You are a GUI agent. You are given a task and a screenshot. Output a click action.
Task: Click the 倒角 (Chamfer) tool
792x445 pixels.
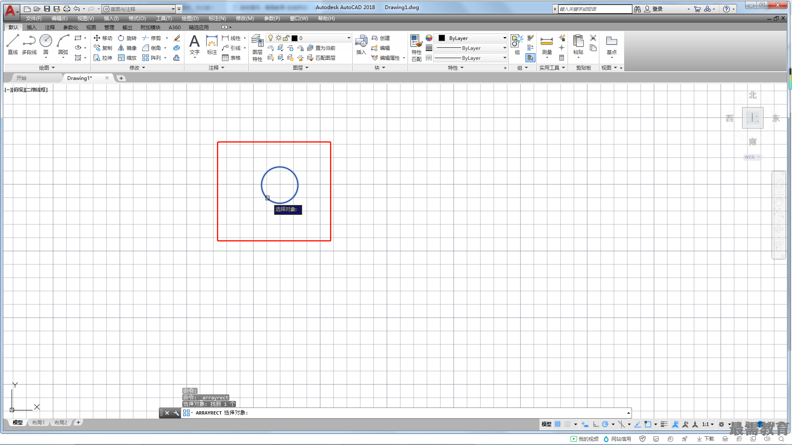152,48
